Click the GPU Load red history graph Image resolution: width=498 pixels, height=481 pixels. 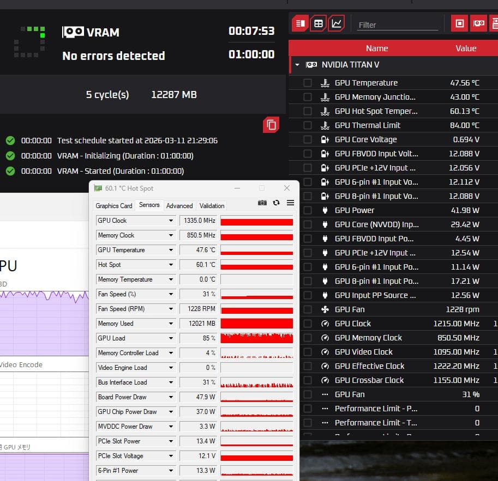pos(256,338)
